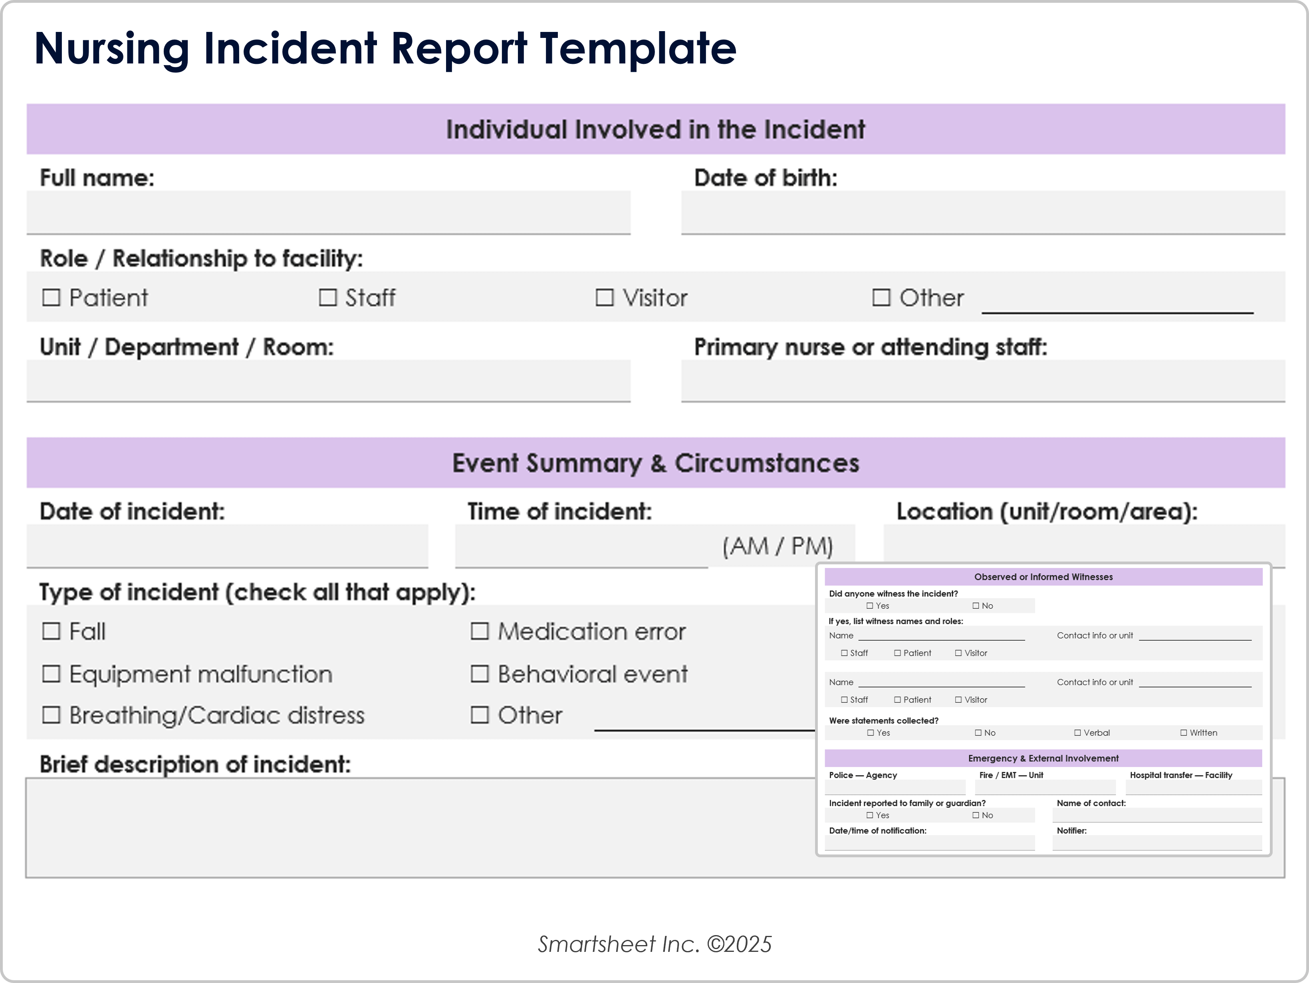Viewport: 1309px width, 983px height.
Task: Click the Date of incident field
Action: [227, 545]
